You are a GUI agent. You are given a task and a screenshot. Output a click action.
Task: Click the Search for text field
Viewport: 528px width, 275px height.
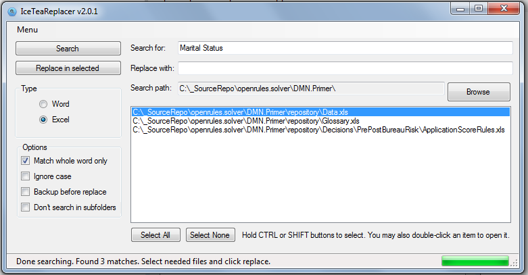[x=345, y=49]
